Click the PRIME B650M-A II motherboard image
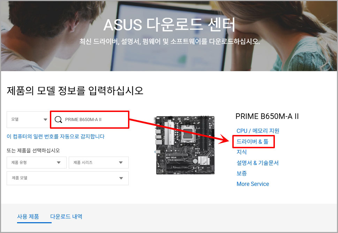Viewport: 338px width, 233px height. [185, 145]
